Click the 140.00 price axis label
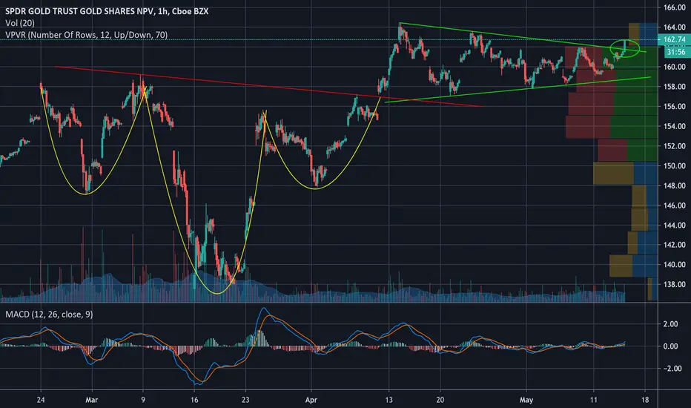 click(x=674, y=265)
